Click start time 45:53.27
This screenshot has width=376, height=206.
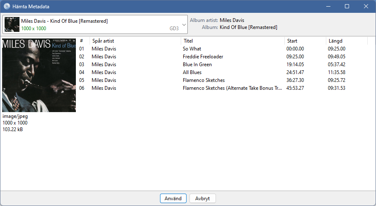pyautogui.click(x=295, y=88)
